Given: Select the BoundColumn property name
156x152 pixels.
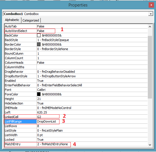Looking at the screenshot, I should (x=14, y=53).
